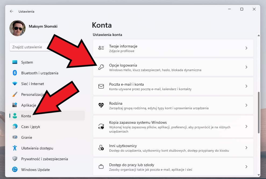Click the users icon beside Inni użytkownicy
Image resolution: width=266 pixels, height=179 pixels.
point(101,148)
